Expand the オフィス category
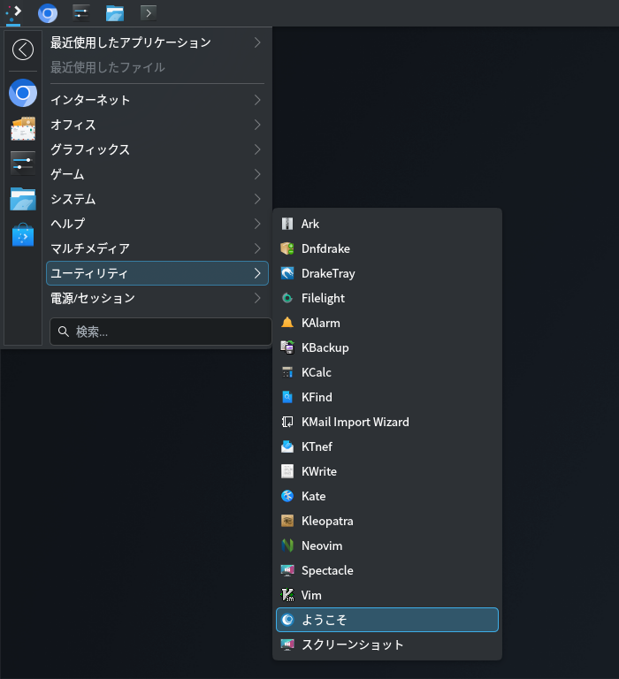619x679 pixels. click(x=157, y=125)
